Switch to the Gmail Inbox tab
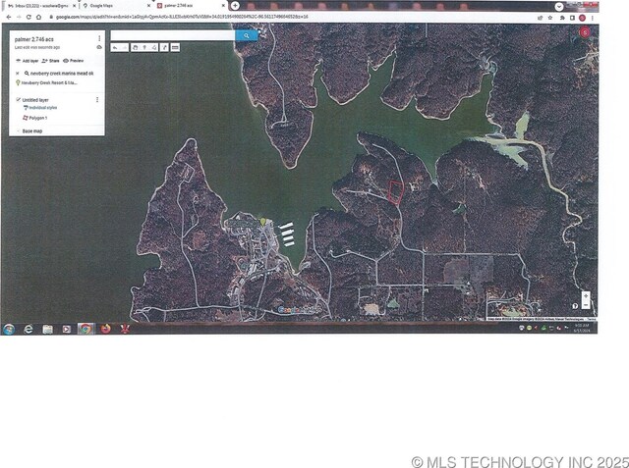The height and width of the screenshot is (468, 629). click(x=37, y=6)
